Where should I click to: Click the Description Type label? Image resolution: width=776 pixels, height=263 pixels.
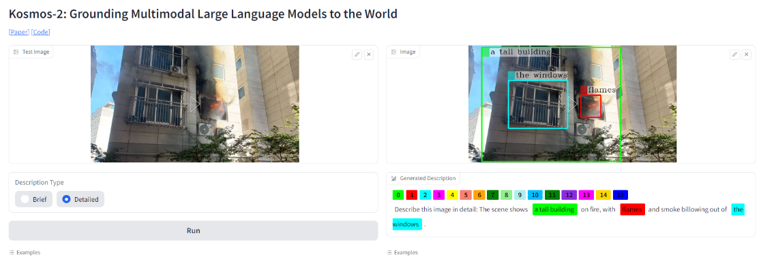pos(40,182)
